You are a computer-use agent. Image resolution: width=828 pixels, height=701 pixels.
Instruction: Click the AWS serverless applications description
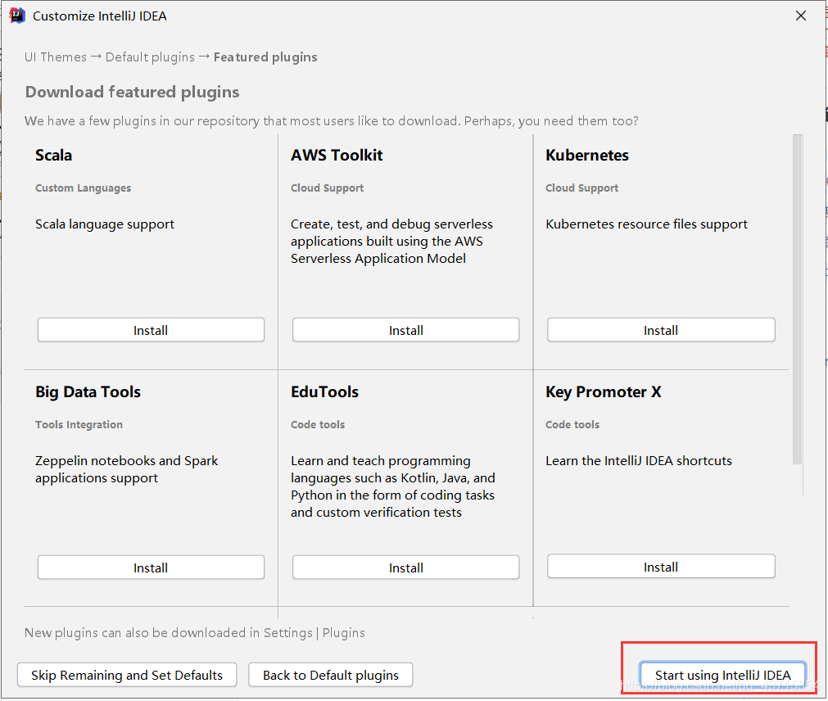tap(391, 242)
